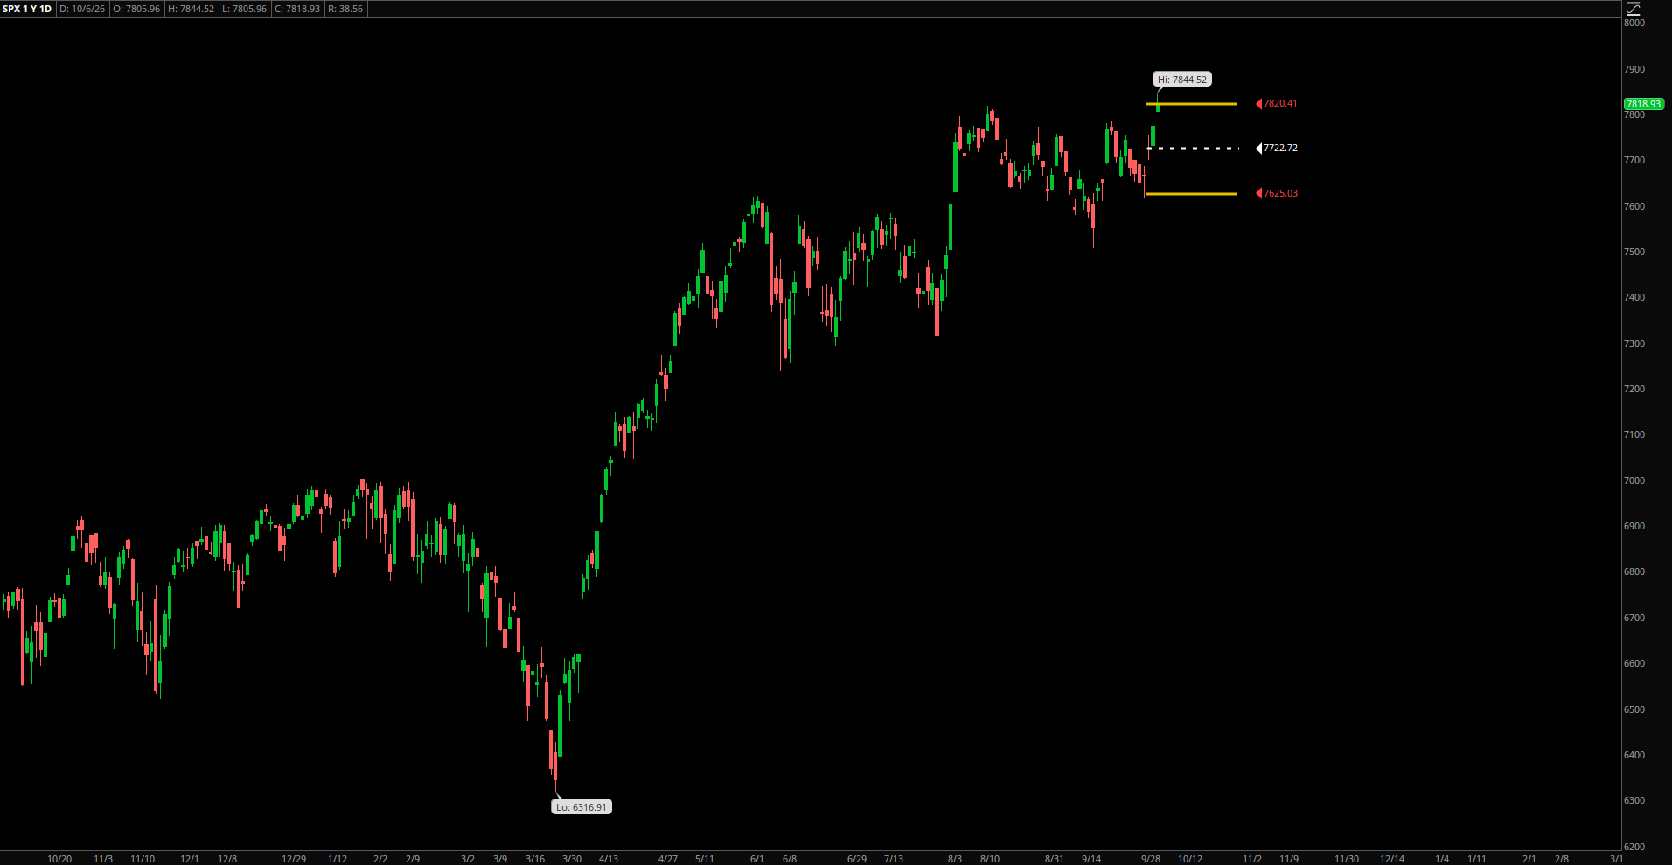
Task: Click the 7820.41 level label
Action: click(1280, 104)
